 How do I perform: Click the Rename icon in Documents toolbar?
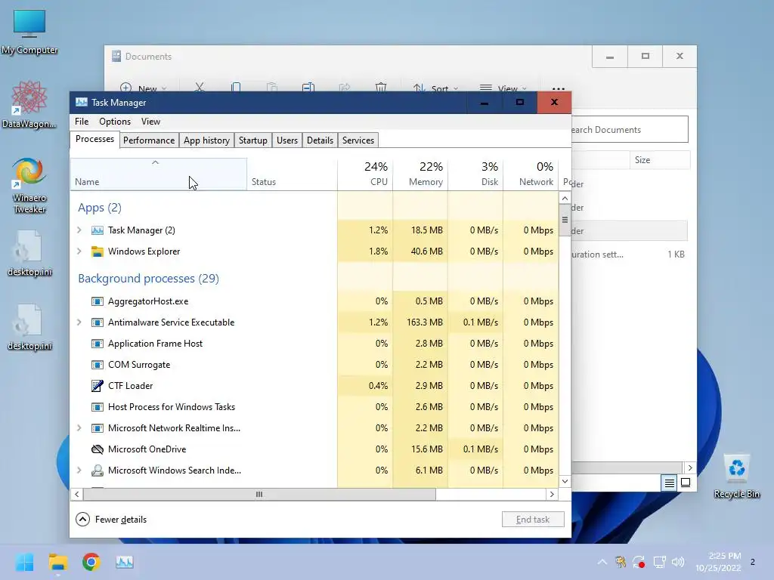308,88
